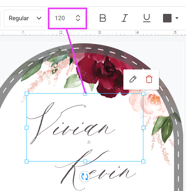Toggle underline formatting
Screen dimensions: 186x191
click(x=147, y=18)
